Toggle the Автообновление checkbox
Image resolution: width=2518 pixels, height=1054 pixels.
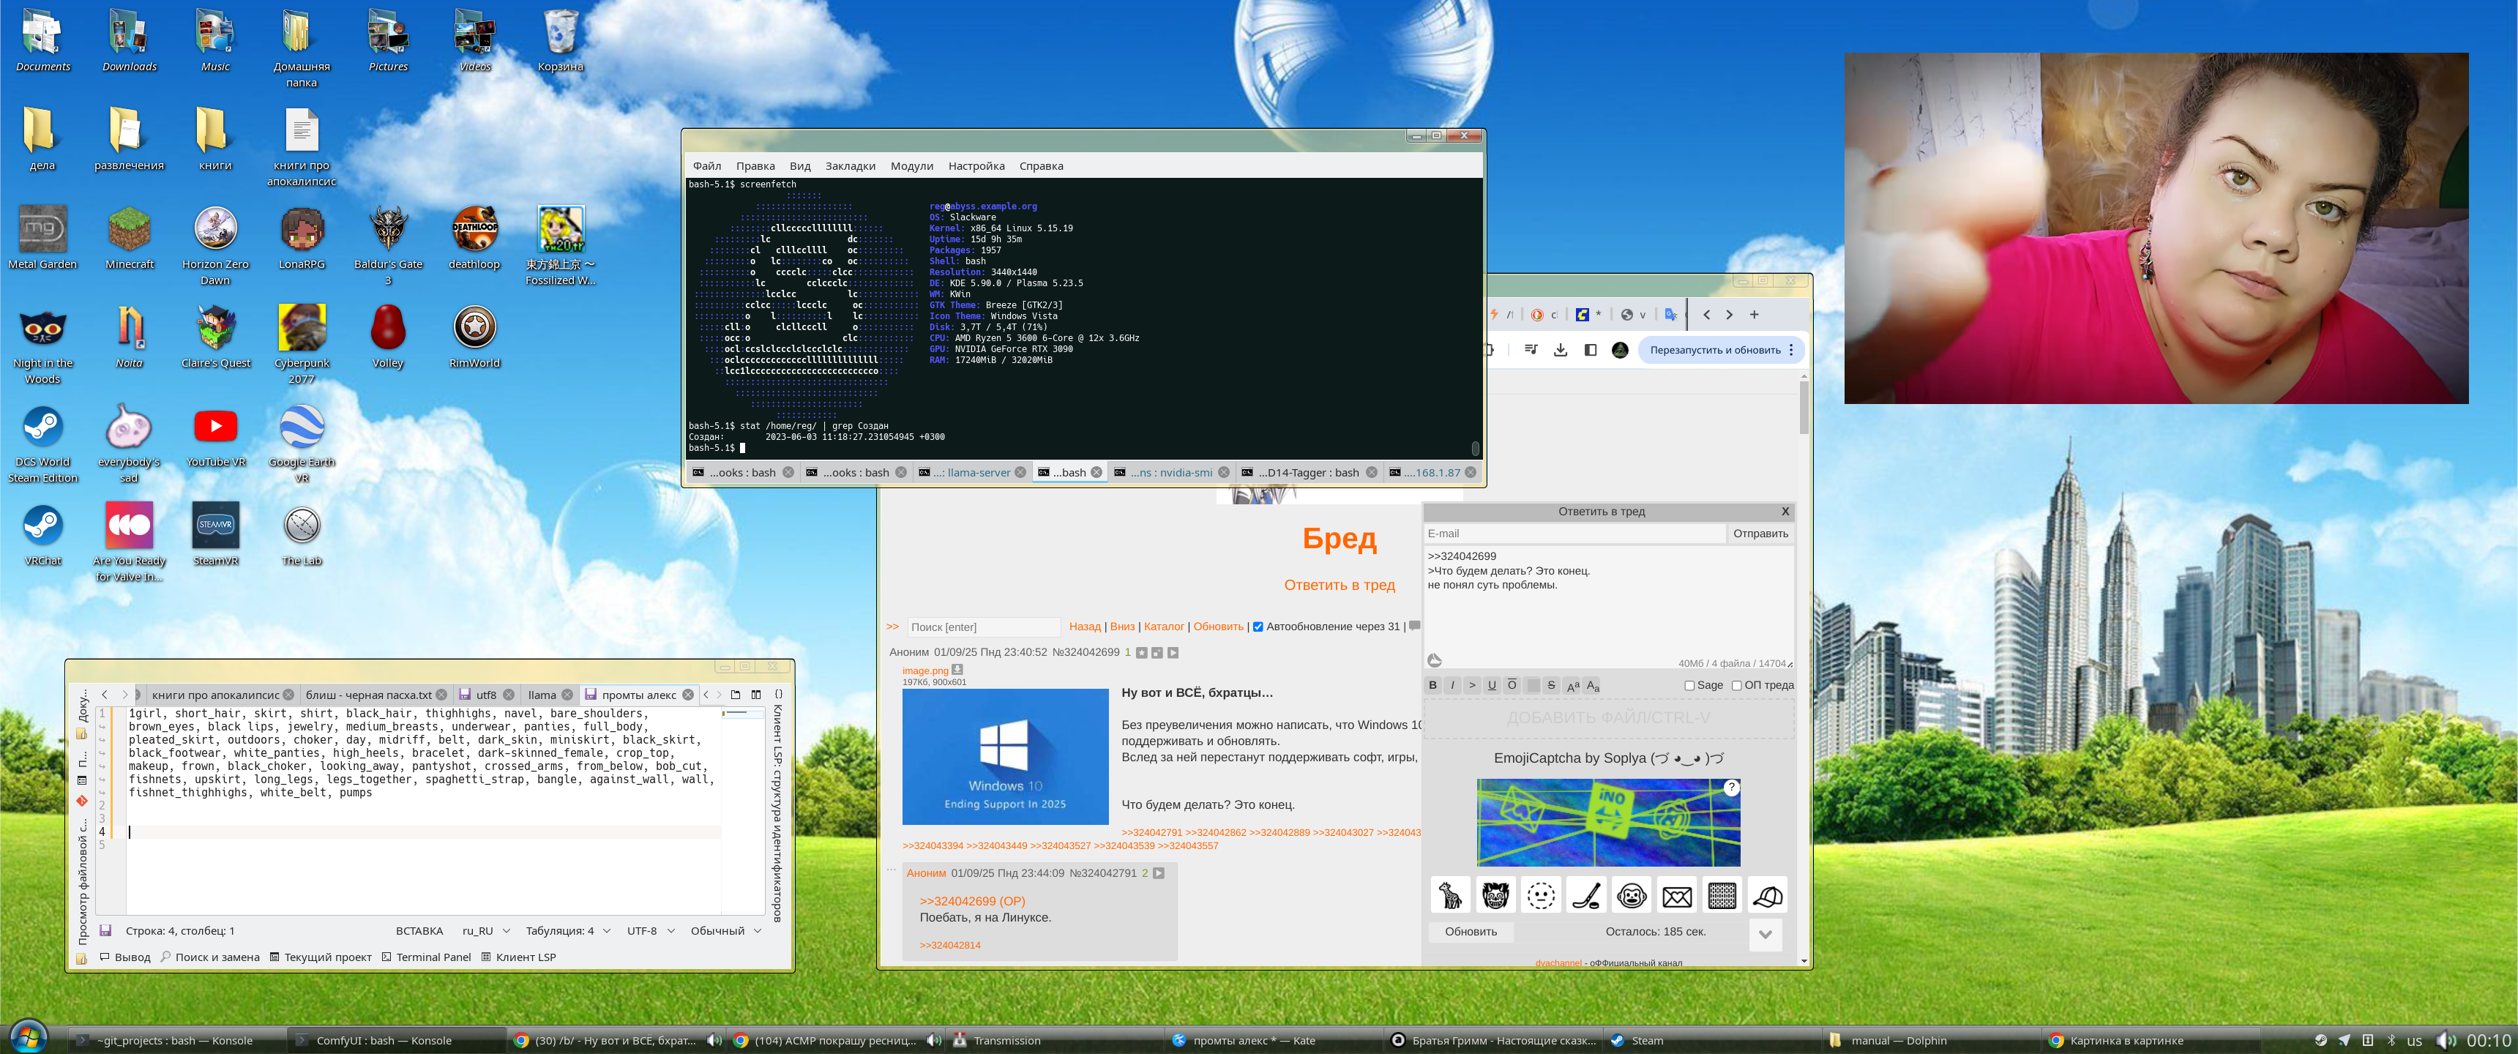[1258, 627]
